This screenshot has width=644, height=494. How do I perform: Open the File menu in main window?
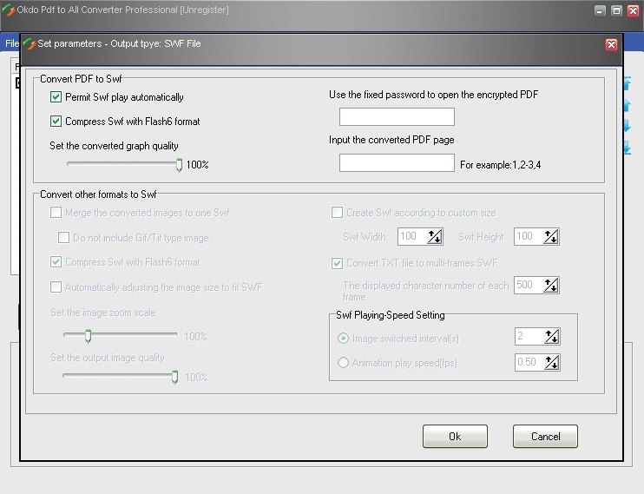11,43
